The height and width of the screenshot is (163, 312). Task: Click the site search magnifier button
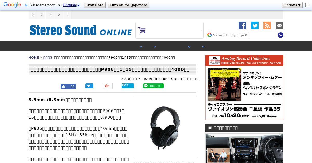click(x=281, y=35)
